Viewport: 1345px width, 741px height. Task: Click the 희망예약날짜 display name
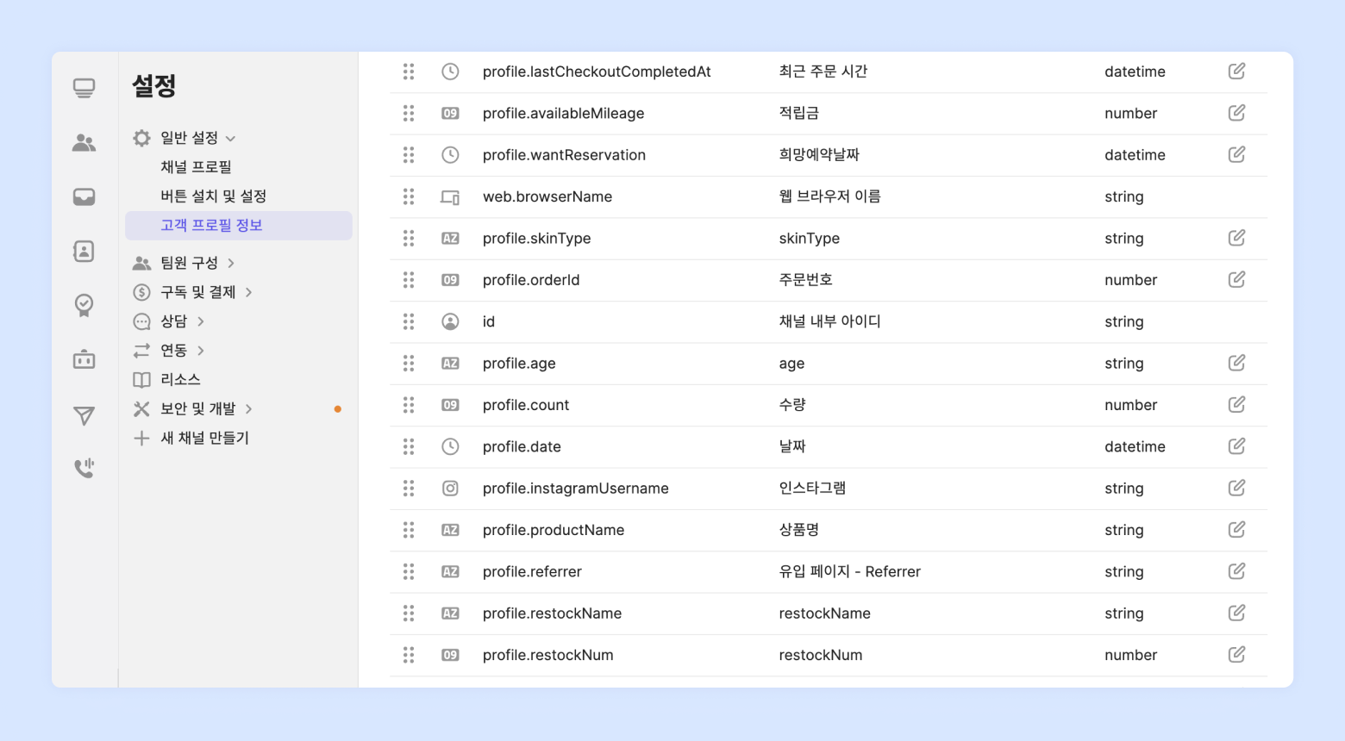(819, 155)
